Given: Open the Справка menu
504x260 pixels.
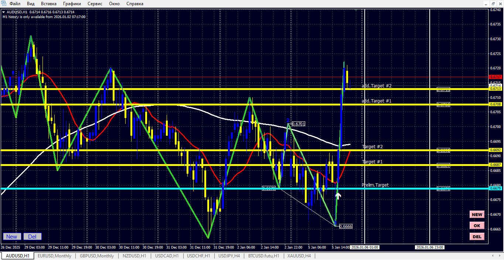Looking at the screenshot, I should pyautogui.click(x=135, y=4).
